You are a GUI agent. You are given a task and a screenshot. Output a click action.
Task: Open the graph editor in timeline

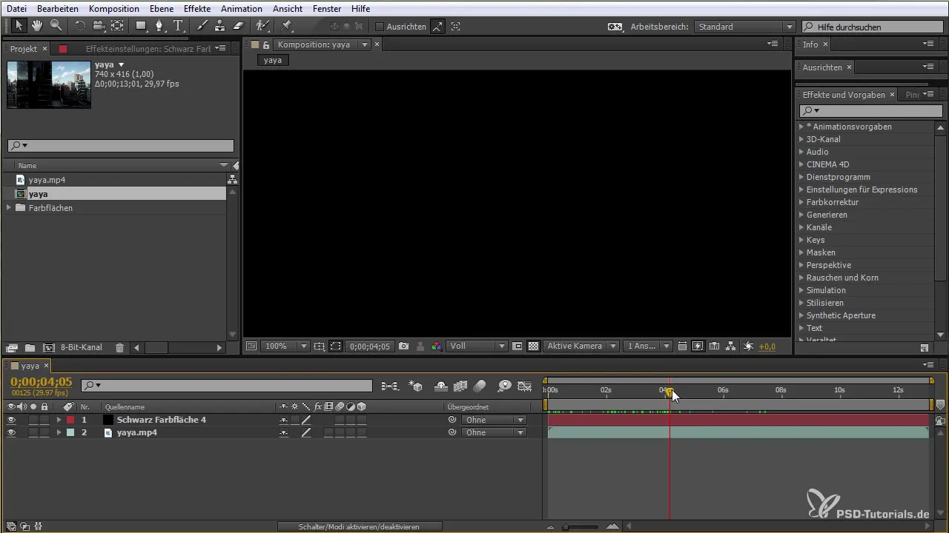pos(525,386)
